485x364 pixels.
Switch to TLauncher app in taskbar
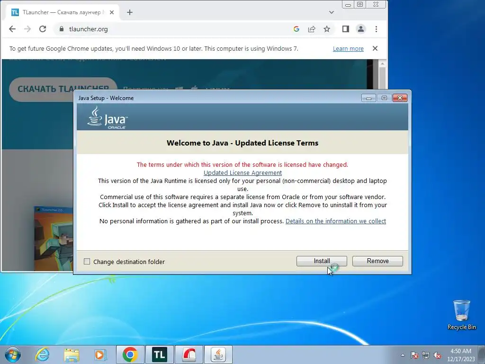pos(159,355)
